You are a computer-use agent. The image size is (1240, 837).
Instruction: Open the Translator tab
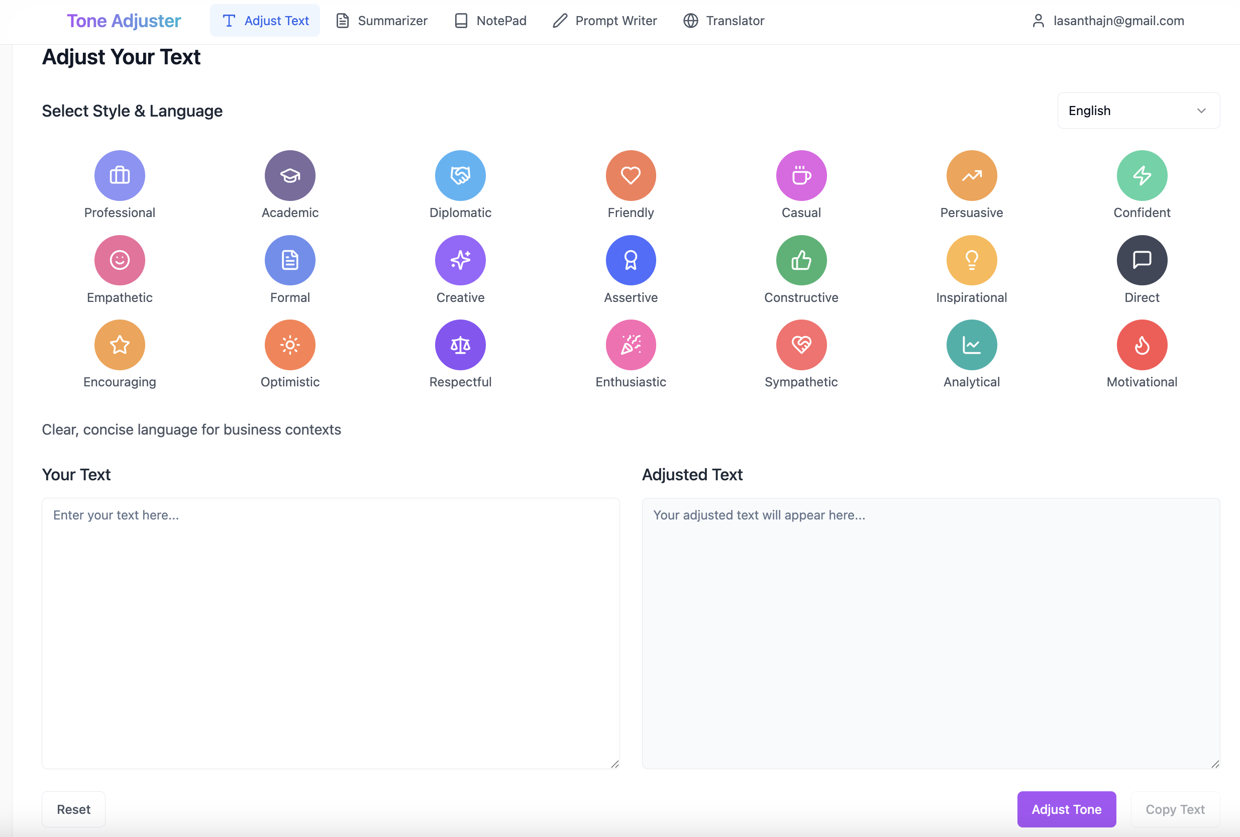[x=724, y=20]
